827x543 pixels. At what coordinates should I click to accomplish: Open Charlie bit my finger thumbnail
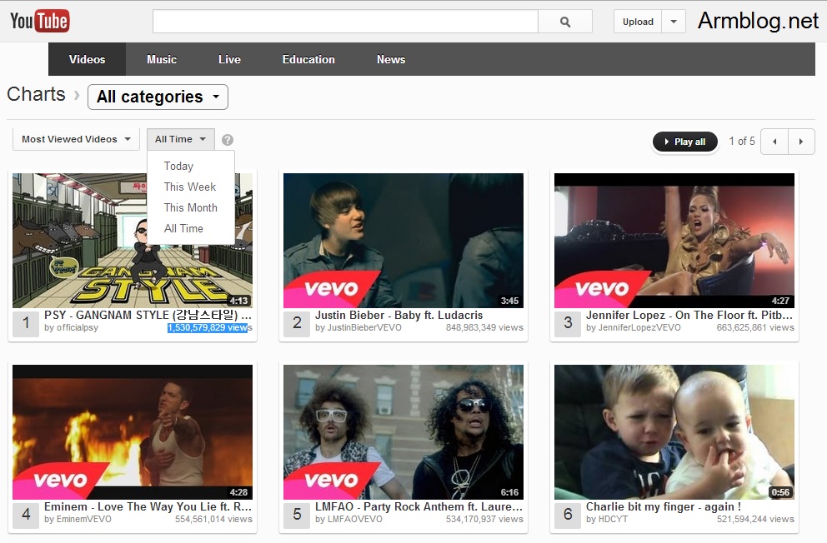tap(674, 432)
